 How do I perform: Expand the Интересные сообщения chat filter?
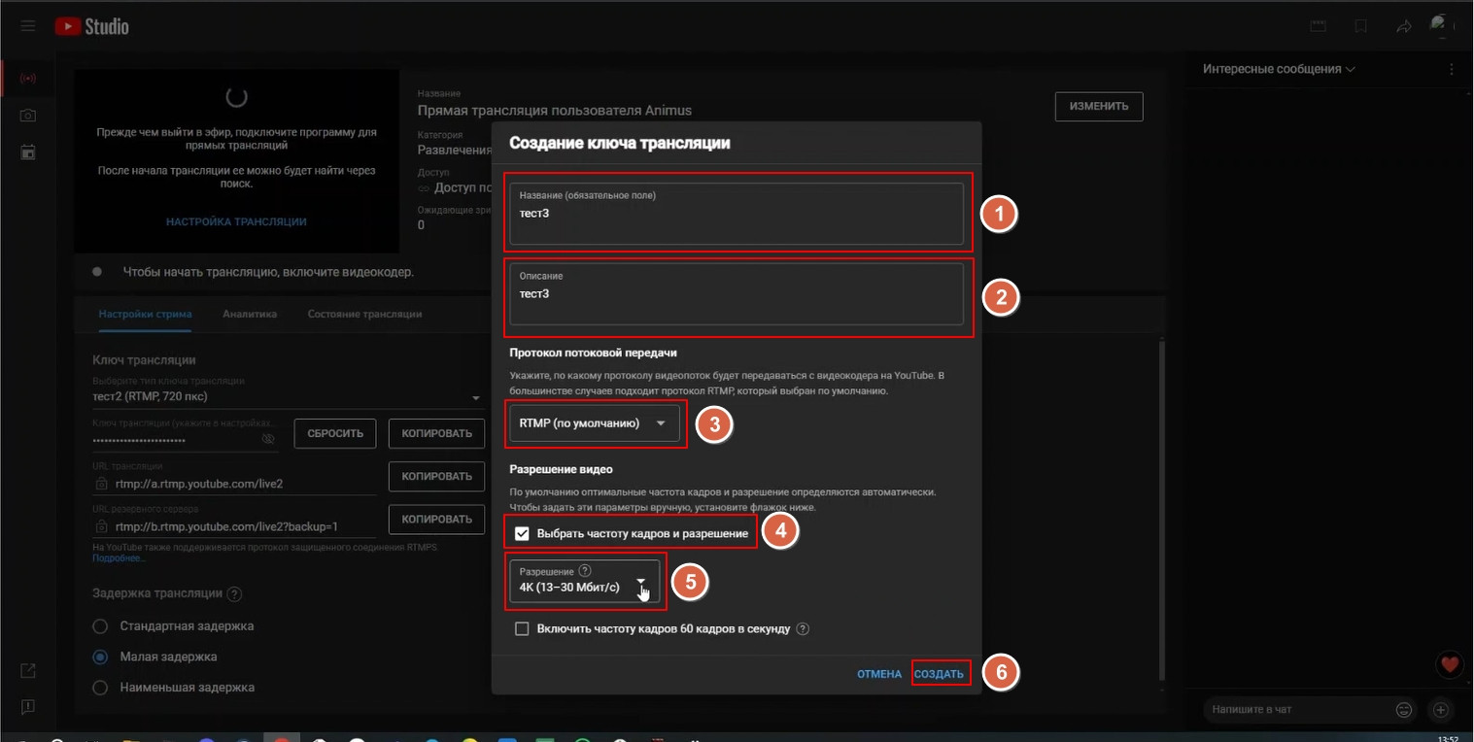pyautogui.click(x=1279, y=69)
